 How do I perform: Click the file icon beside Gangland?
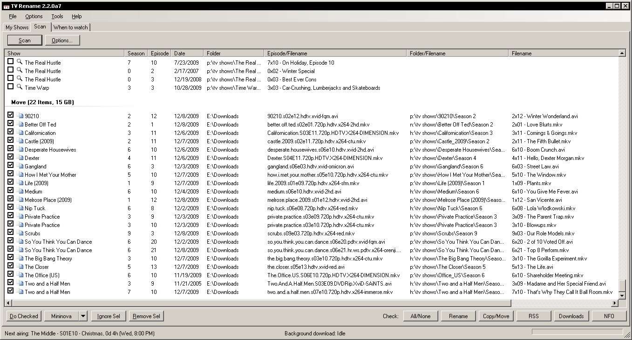tap(20, 166)
